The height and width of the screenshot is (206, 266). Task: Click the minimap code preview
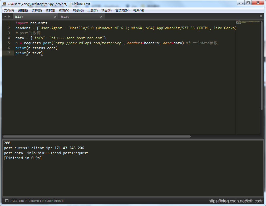tap(248, 22)
